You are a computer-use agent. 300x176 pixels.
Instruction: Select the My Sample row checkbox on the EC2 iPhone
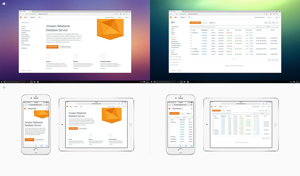point(170,137)
